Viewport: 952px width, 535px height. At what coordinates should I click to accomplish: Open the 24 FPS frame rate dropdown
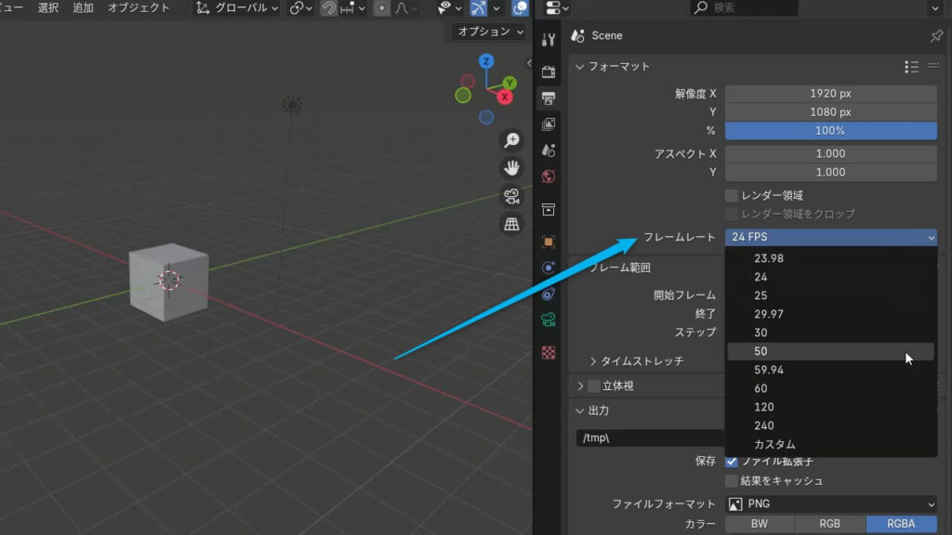[x=830, y=237]
